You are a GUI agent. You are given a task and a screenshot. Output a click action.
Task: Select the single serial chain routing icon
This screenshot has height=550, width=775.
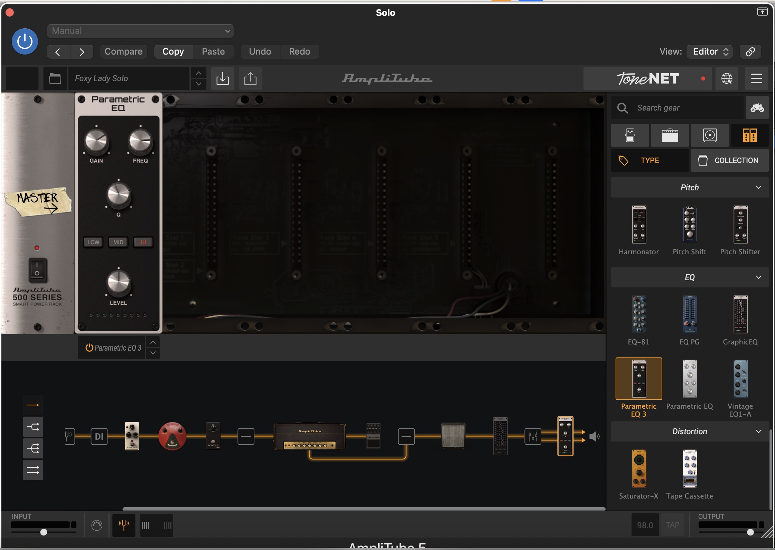[33, 405]
